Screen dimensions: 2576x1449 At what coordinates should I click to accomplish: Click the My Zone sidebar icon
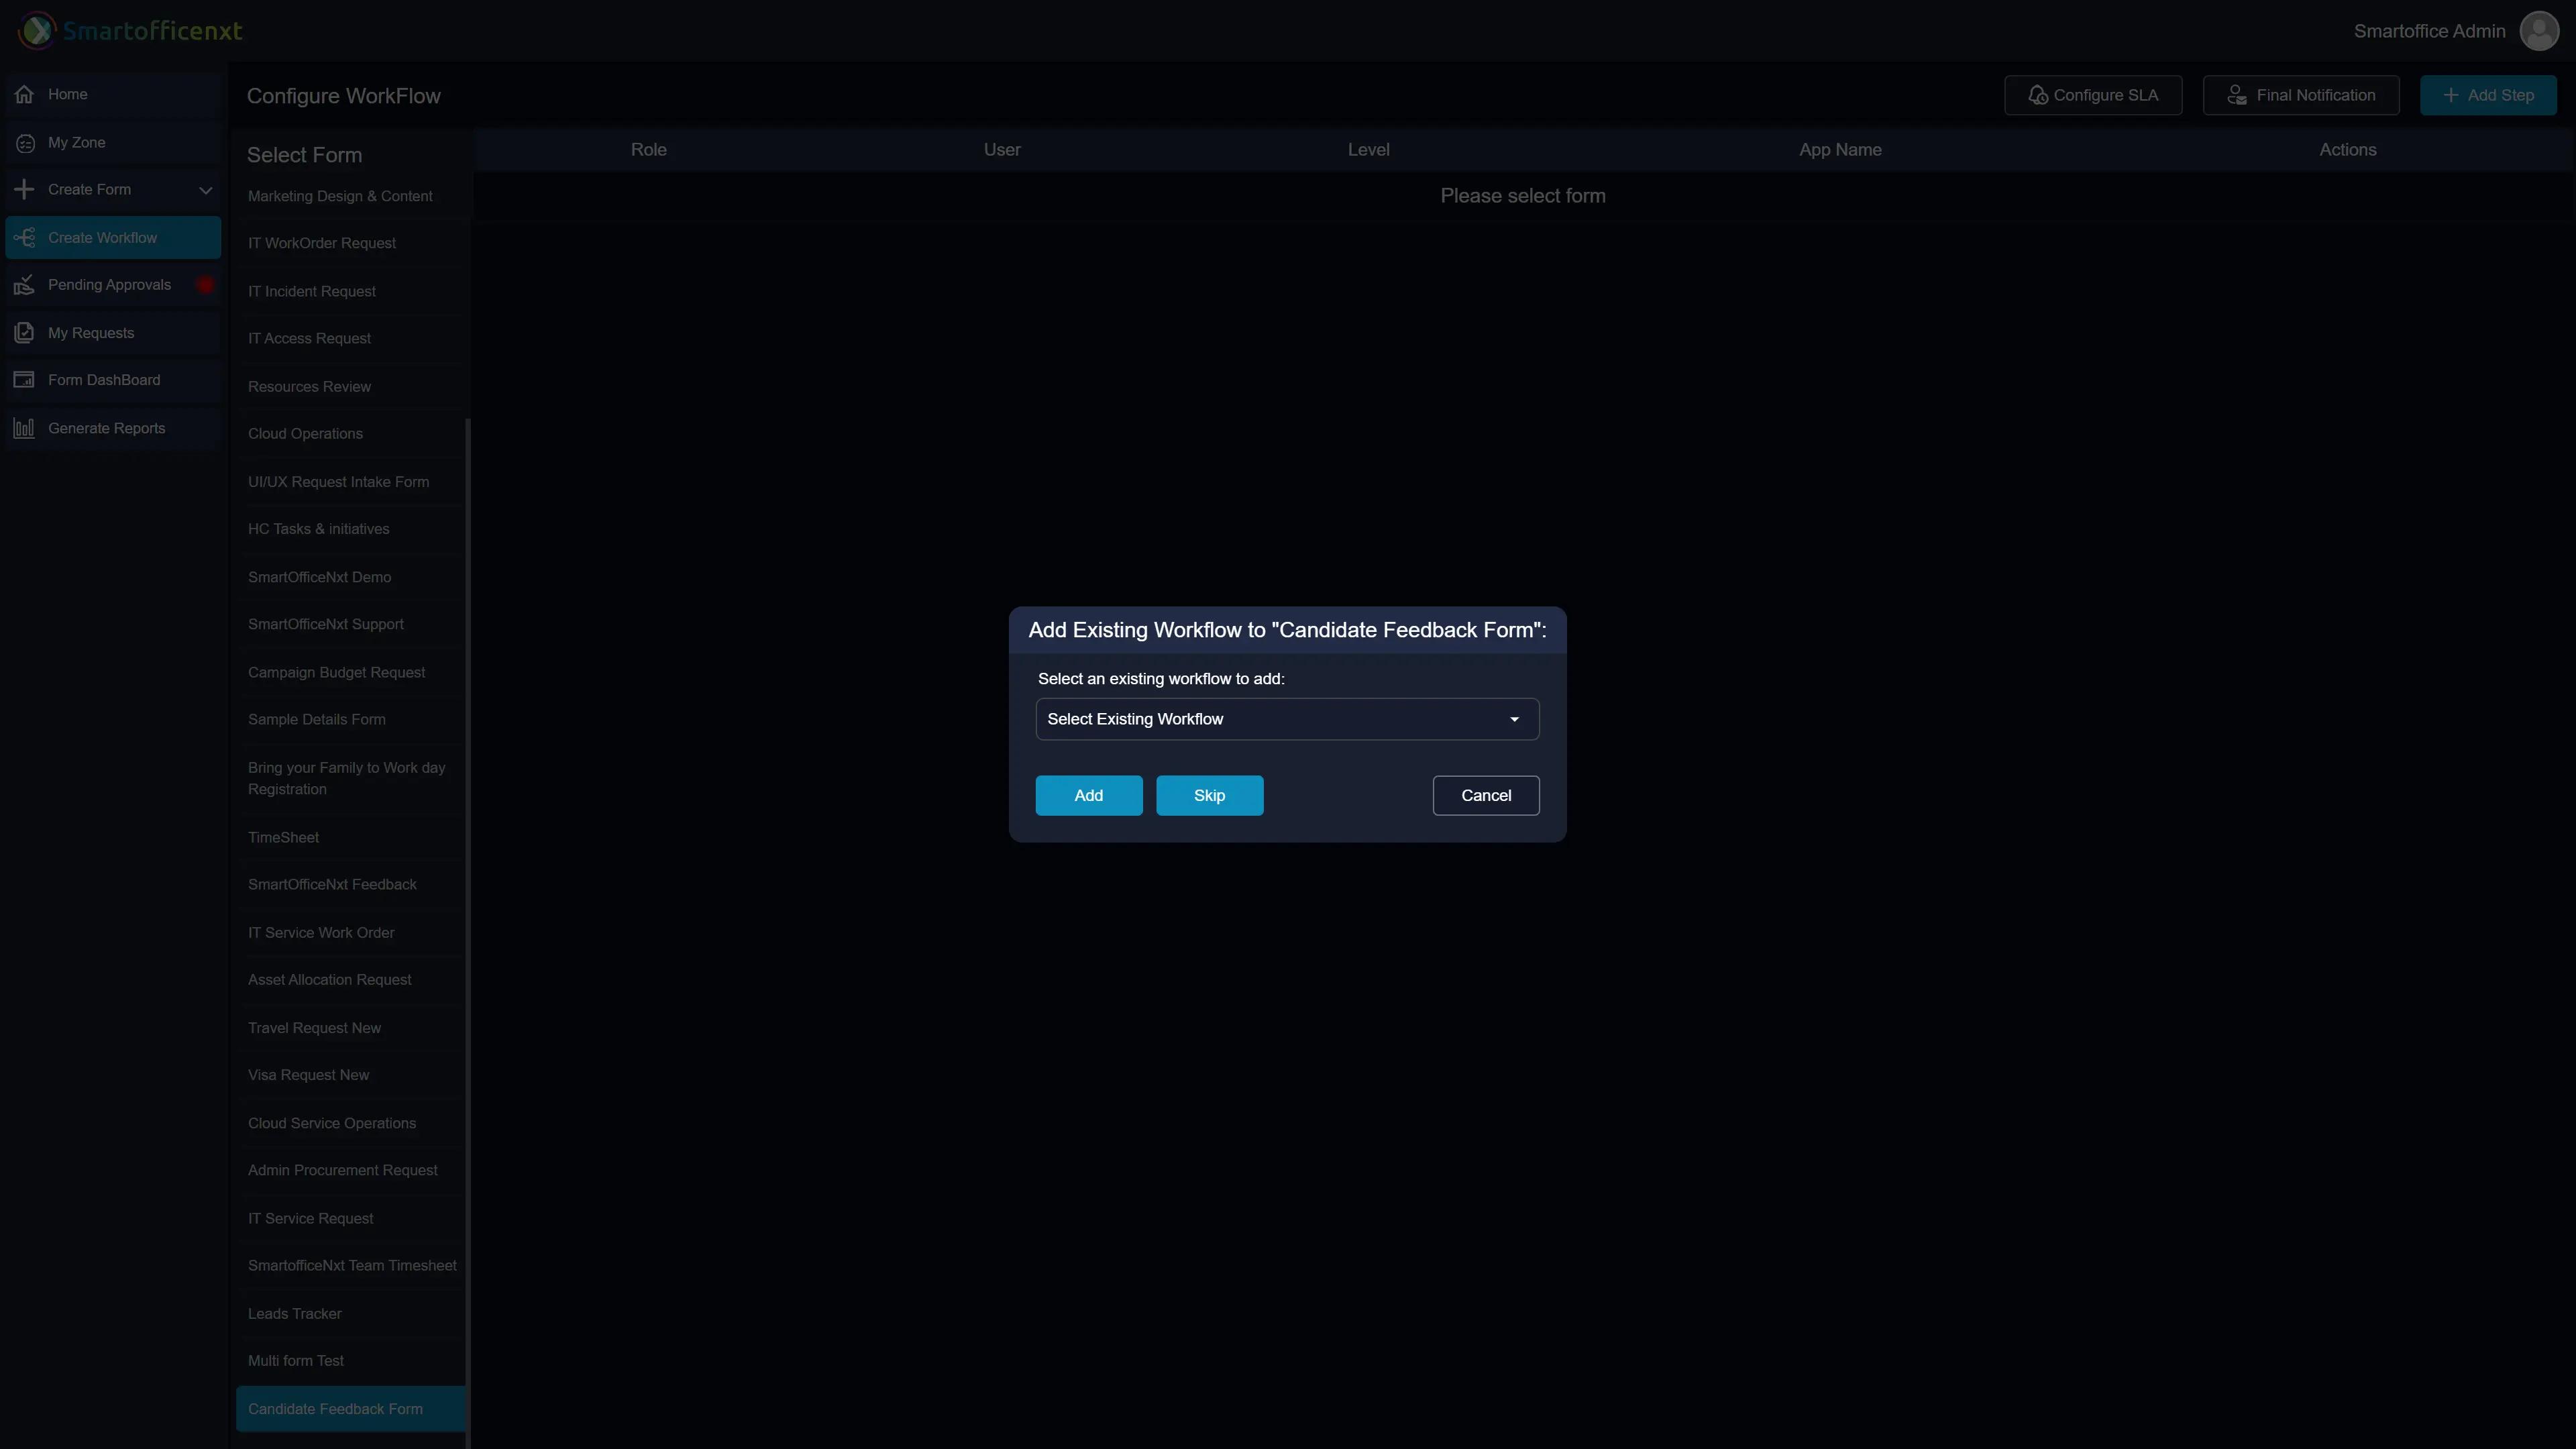coord(25,143)
